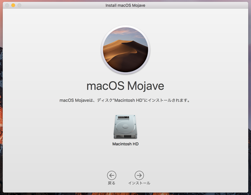Click the Install macOS Mojave title bar

[125, 5]
